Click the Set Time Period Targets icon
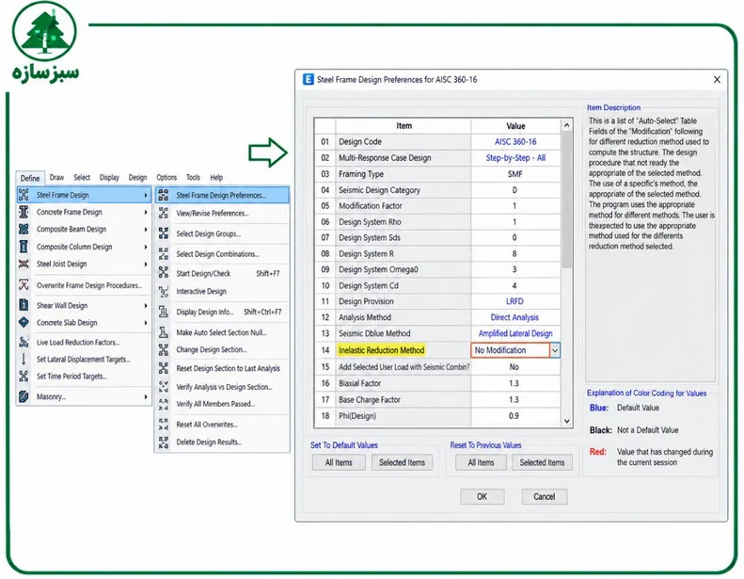Screen dimensions: 744x579 pos(24,377)
